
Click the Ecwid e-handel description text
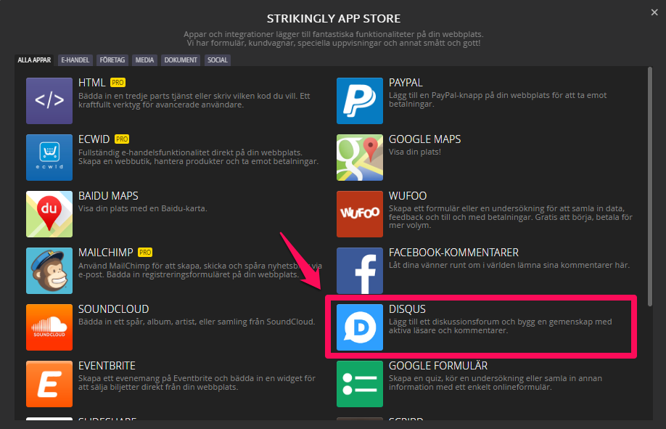click(x=198, y=157)
